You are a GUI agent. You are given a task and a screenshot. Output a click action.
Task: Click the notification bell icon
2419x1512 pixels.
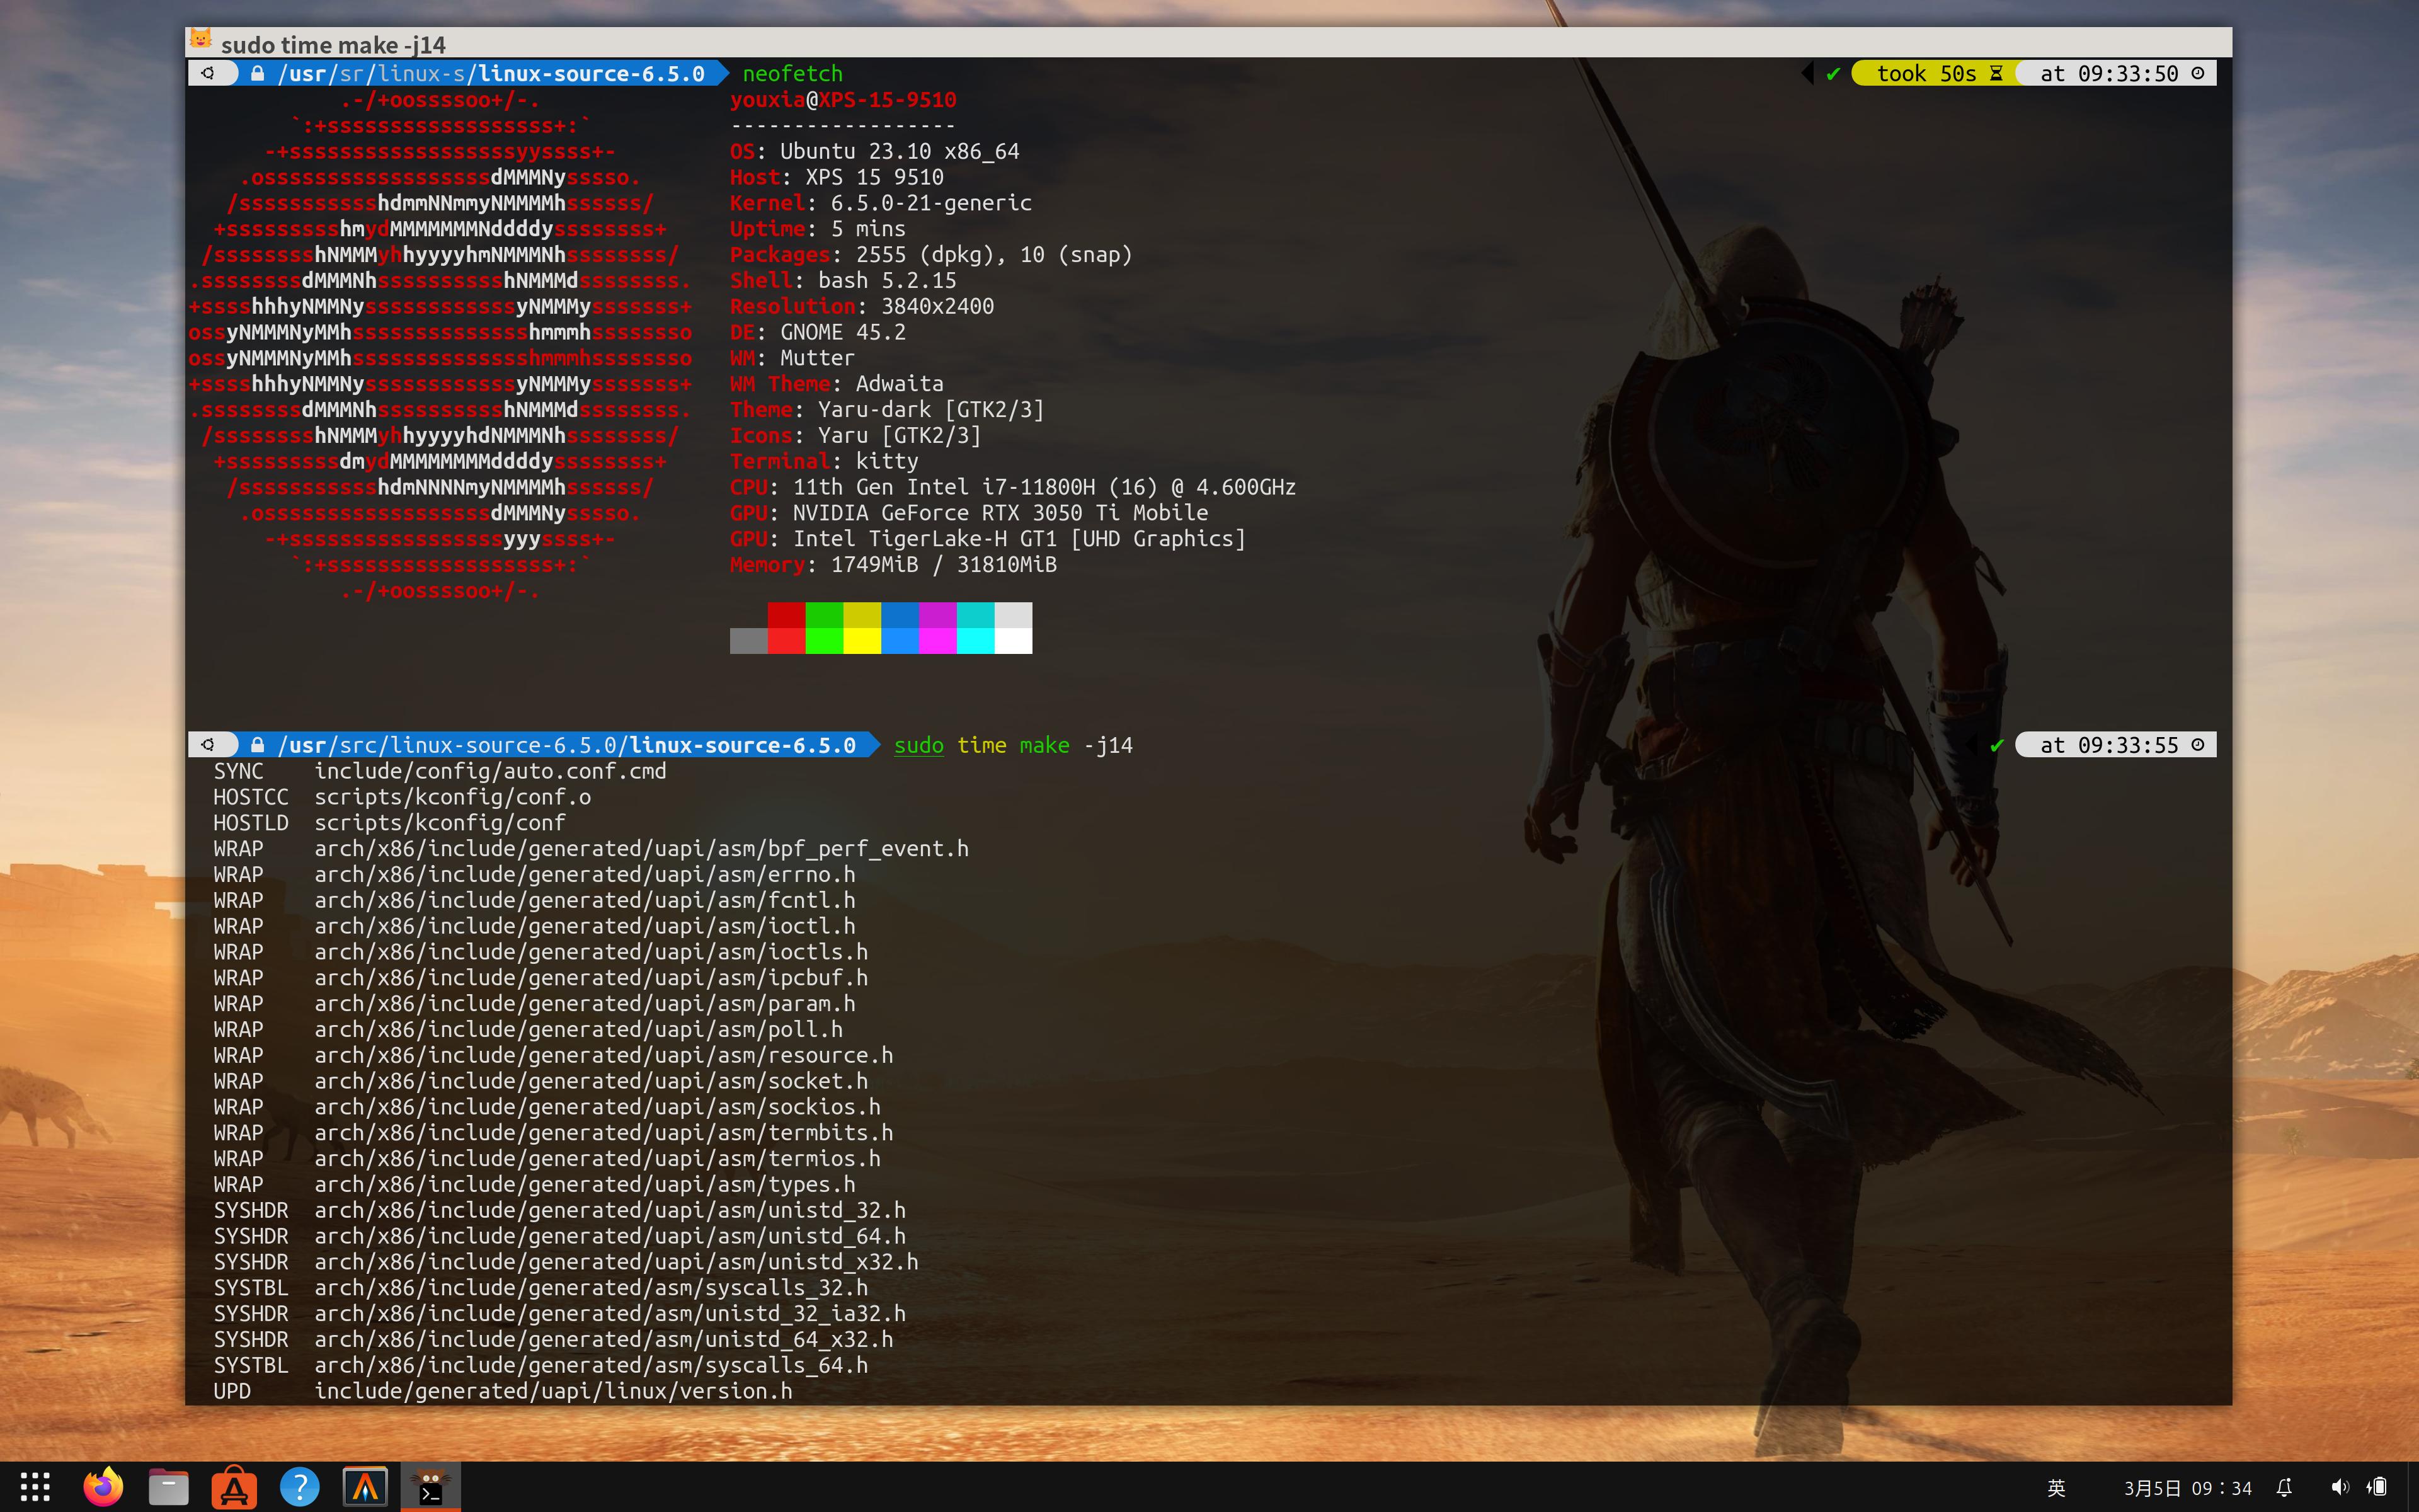coord(2284,1488)
